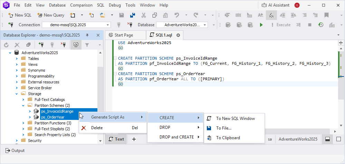This screenshot has width=345, height=164.
Task: Click the Redo arrow icon
Action: (x=195, y=15)
